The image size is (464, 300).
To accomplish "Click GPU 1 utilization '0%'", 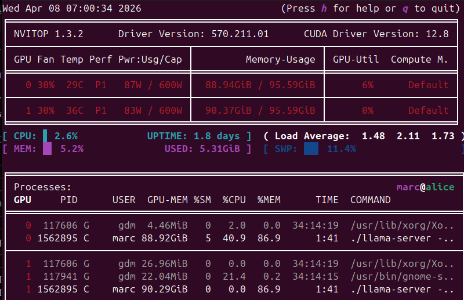I will point(368,110).
